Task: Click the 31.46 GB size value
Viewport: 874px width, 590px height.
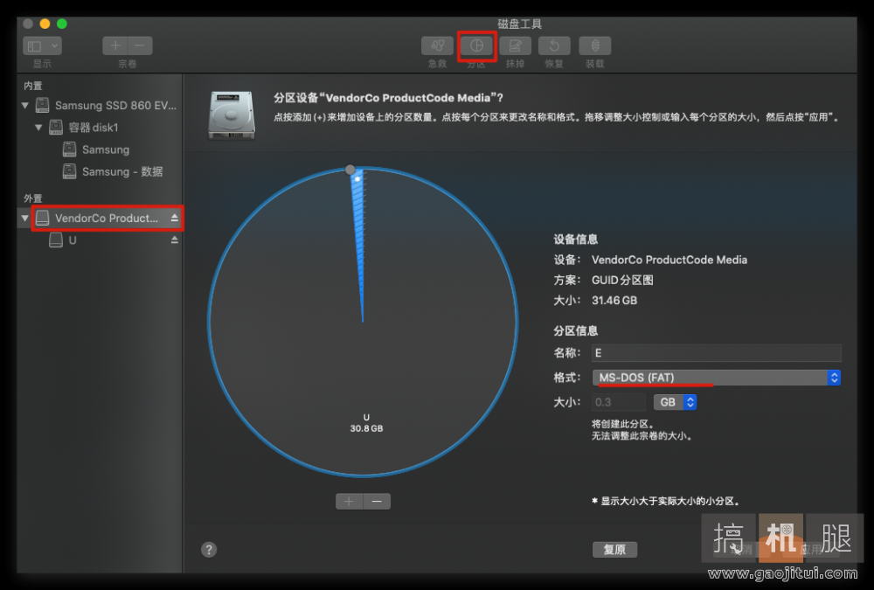Action: click(x=614, y=301)
